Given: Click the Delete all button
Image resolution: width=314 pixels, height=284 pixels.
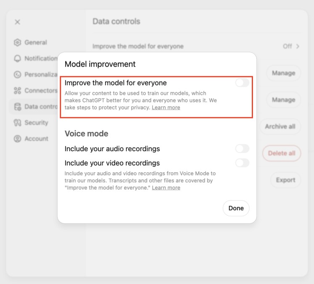Looking at the screenshot, I should 281,153.
